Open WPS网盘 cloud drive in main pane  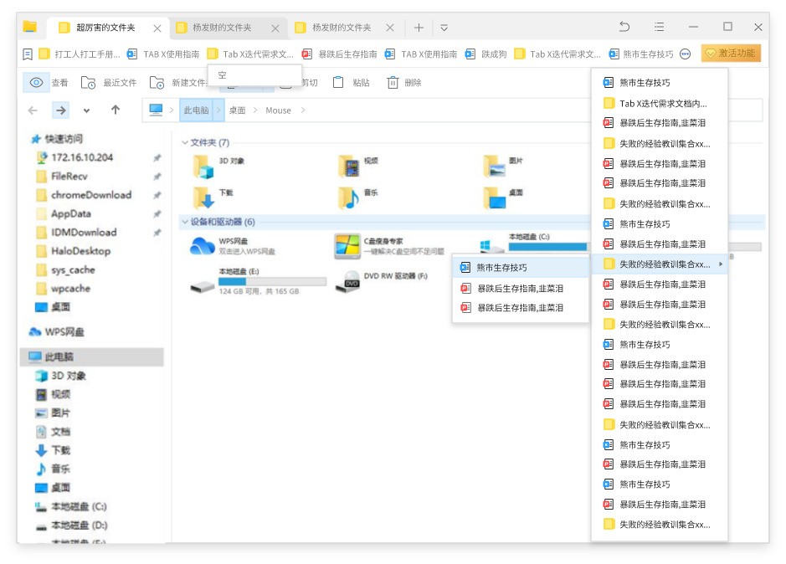[203, 246]
